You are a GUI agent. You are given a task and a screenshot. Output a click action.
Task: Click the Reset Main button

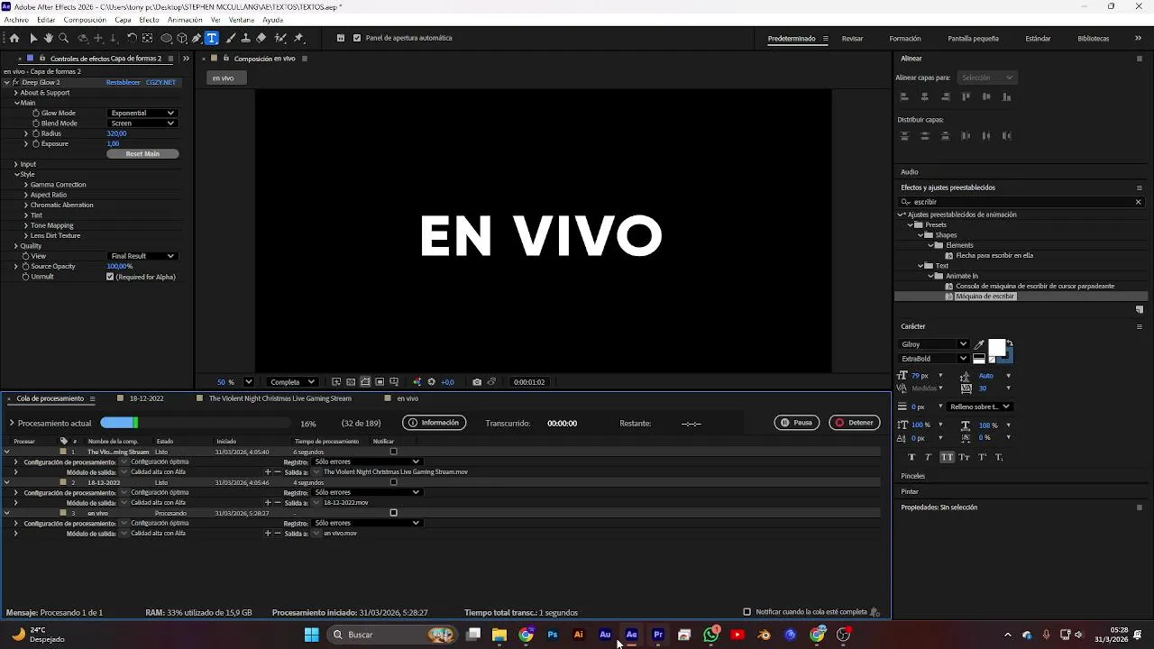[142, 154]
